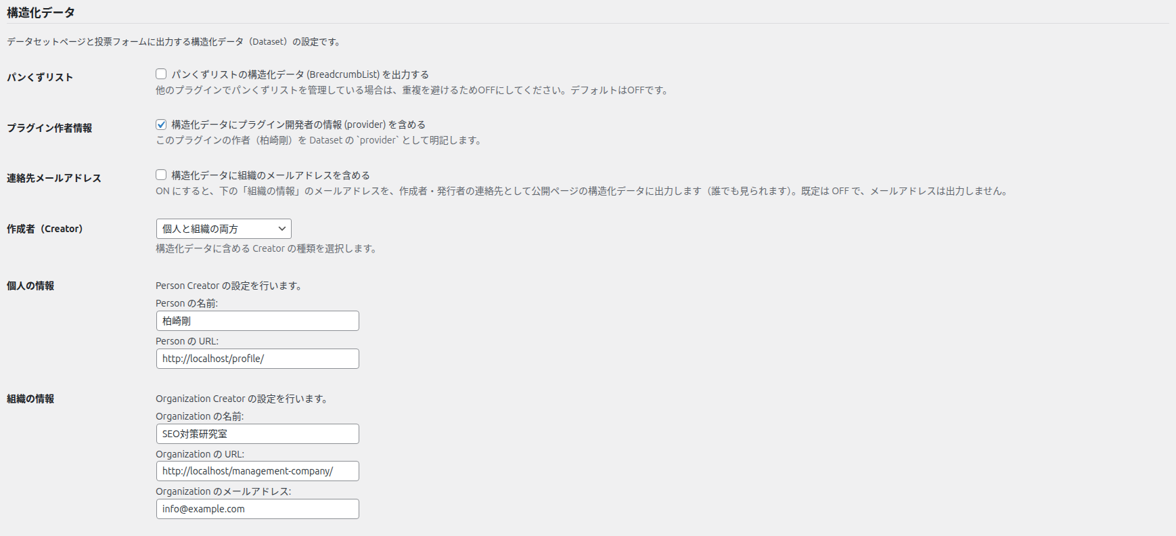The height and width of the screenshot is (536, 1176).
Task: Click the Organization のメールアドレス: field label
Action: (x=223, y=491)
